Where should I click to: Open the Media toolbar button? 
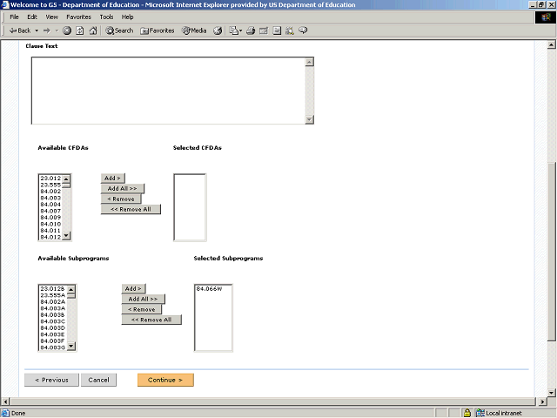tap(194, 30)
